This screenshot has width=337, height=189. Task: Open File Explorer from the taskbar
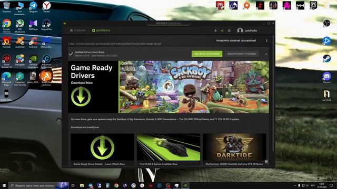tap(82, 185)
